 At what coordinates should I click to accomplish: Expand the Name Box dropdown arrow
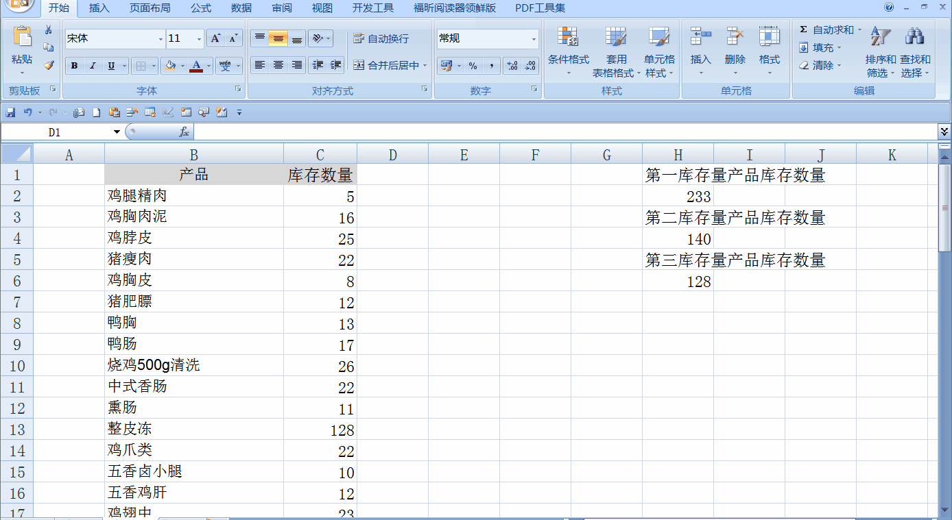click(x=117, y=132)
